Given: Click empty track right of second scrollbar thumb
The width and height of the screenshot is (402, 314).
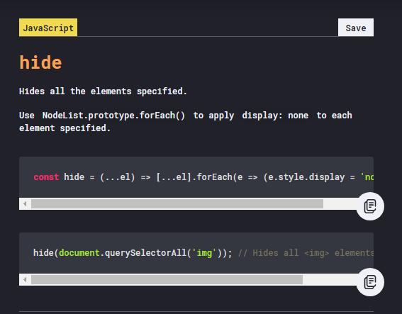Looking at the screenshot, I should click(330, 279).
